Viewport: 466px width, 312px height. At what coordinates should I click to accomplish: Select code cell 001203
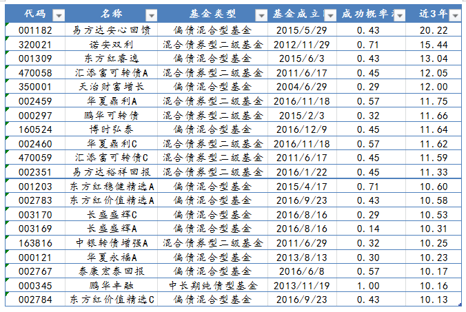(x=35, y=186)
